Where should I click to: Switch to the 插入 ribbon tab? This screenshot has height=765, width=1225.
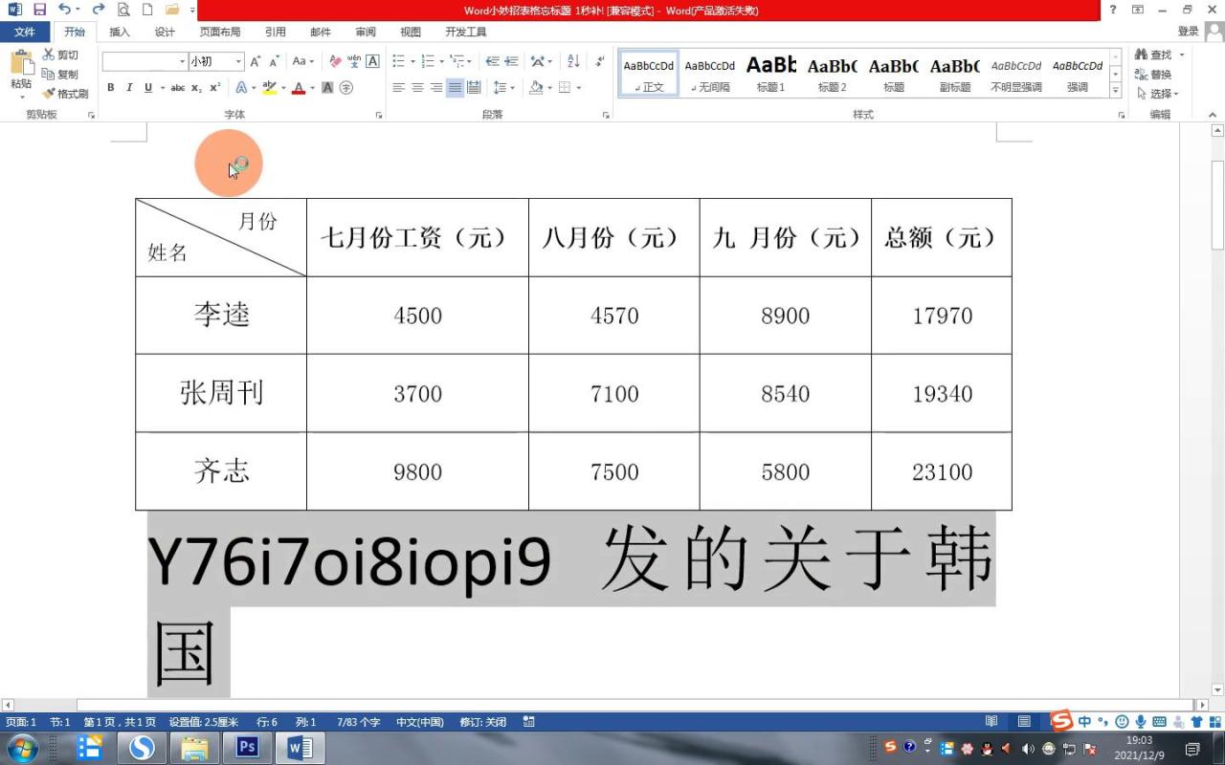(x=119, y=32)
